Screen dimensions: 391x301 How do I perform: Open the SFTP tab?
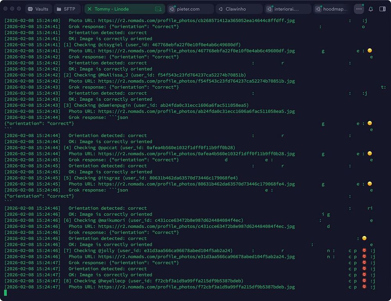[x=66, y=9]
